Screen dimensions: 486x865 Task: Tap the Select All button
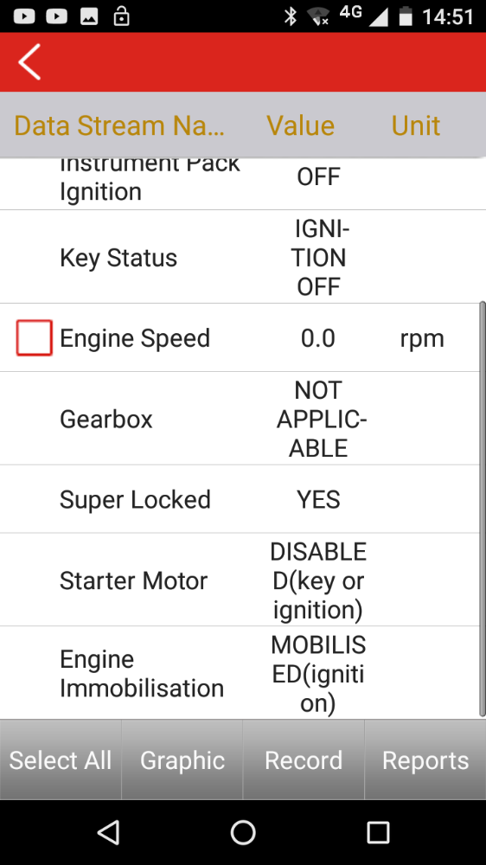(x=61, y=759)
